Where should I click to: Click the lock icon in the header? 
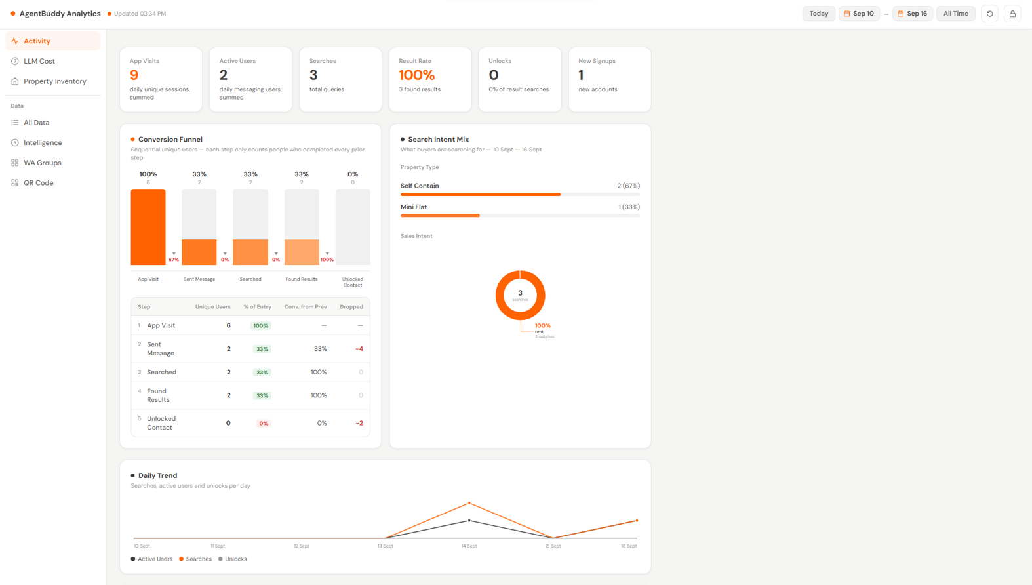click(1012, 14)
